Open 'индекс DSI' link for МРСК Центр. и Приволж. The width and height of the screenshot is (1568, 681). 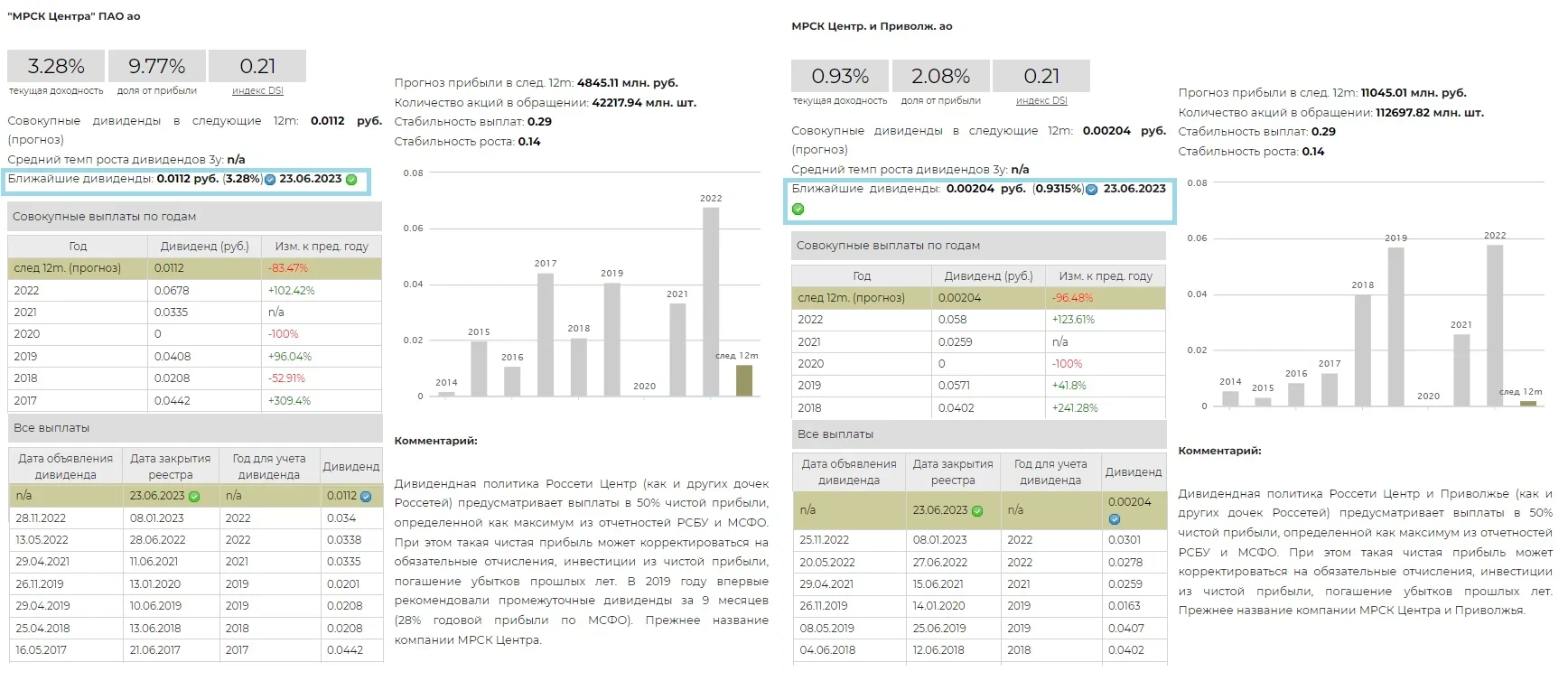pos(1041,101)
